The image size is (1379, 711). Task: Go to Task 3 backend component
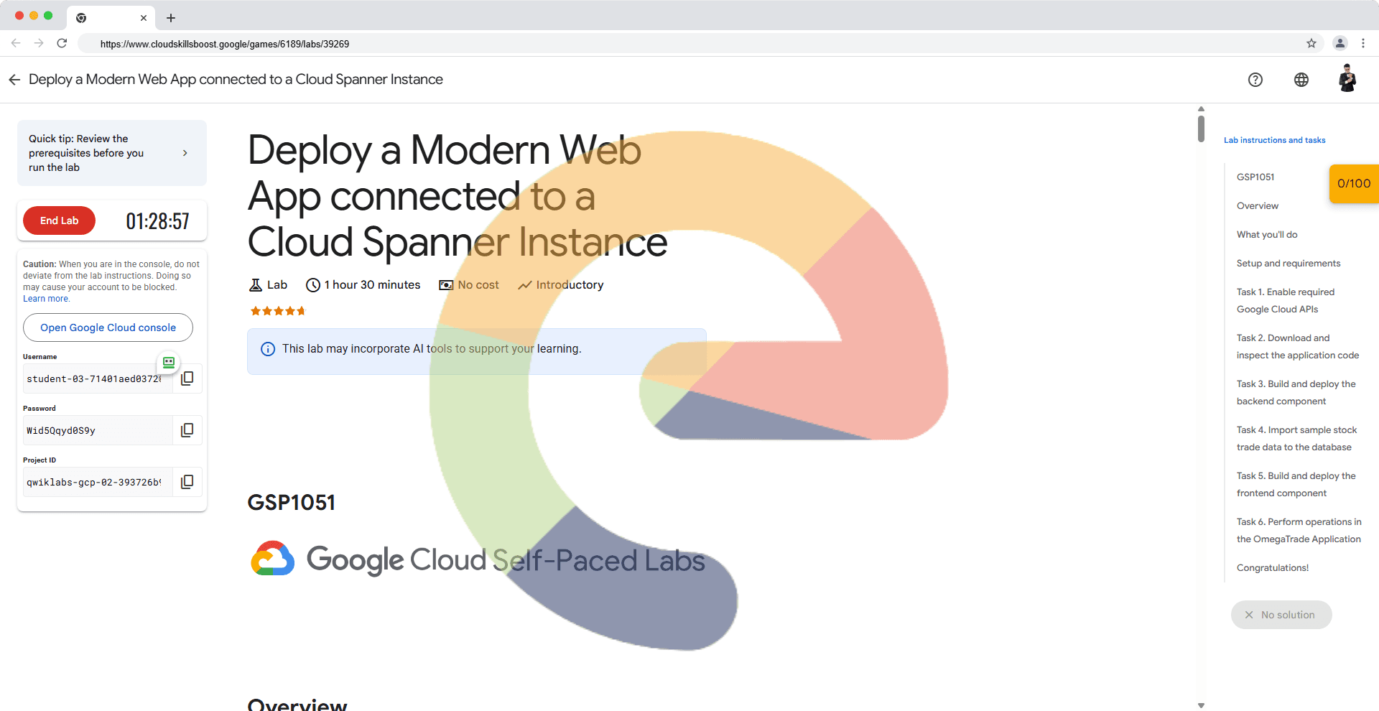(x=1296, y=392)
